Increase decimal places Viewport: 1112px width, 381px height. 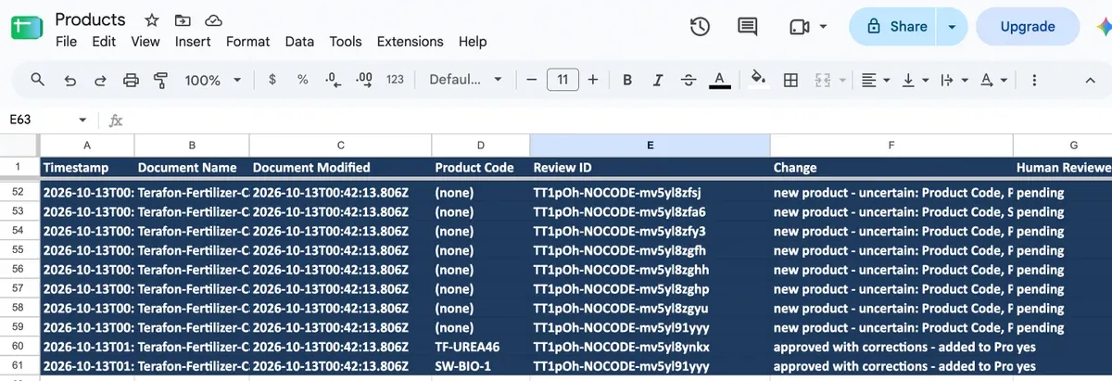[364, 80]
